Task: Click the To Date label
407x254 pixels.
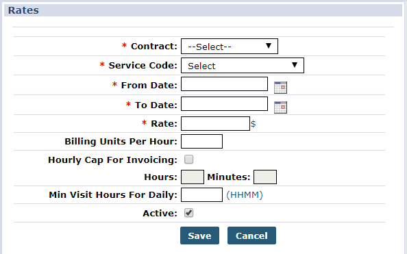Action: coord(156,105)
